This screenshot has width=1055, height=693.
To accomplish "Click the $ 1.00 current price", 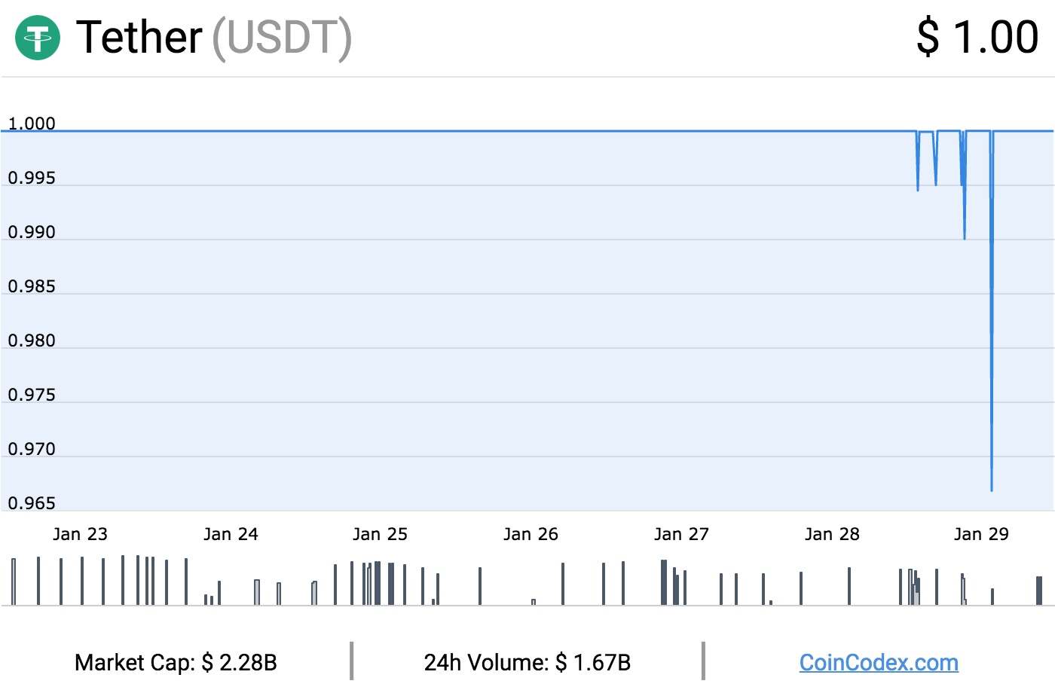I will click(977, 37).
